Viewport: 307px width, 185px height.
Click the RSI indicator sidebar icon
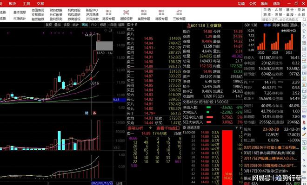point(304,116)
